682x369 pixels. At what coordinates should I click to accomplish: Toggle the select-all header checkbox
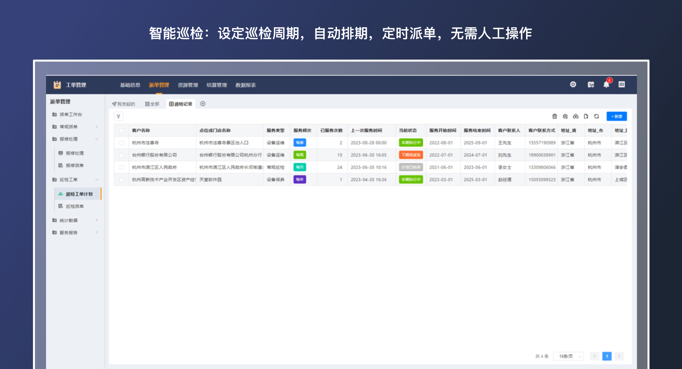(x=122, y=131)
